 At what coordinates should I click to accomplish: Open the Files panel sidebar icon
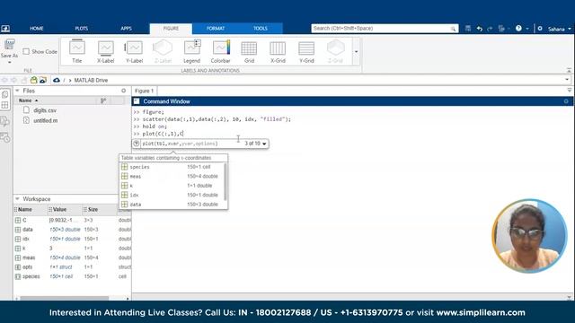coord(5,94)
